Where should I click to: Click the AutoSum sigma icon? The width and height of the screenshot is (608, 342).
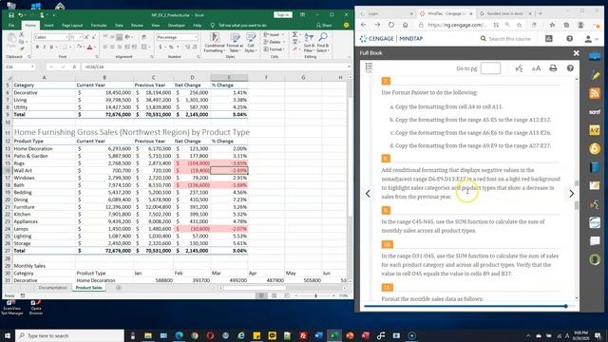tap(295, 35)
